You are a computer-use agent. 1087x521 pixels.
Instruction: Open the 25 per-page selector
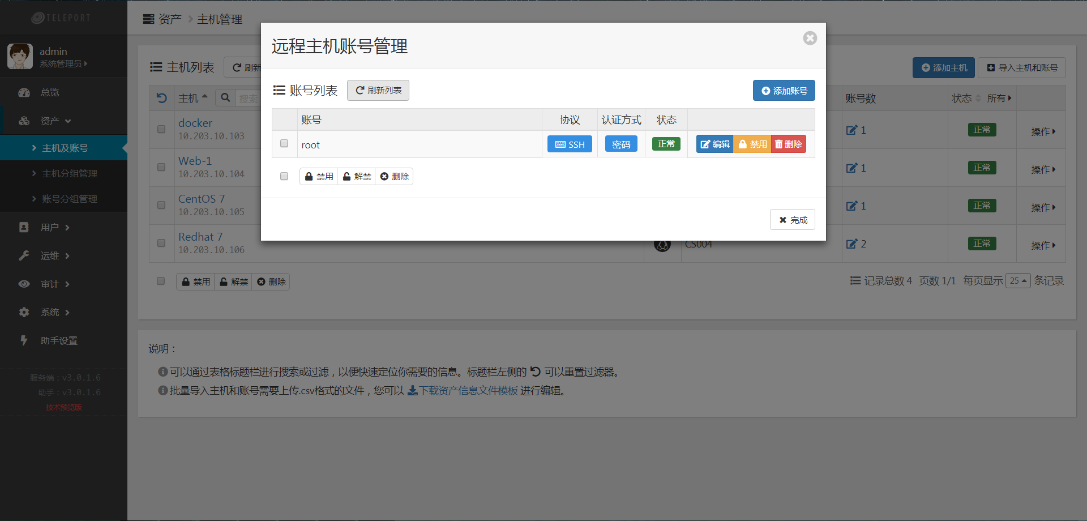[x=1018, y=281]
